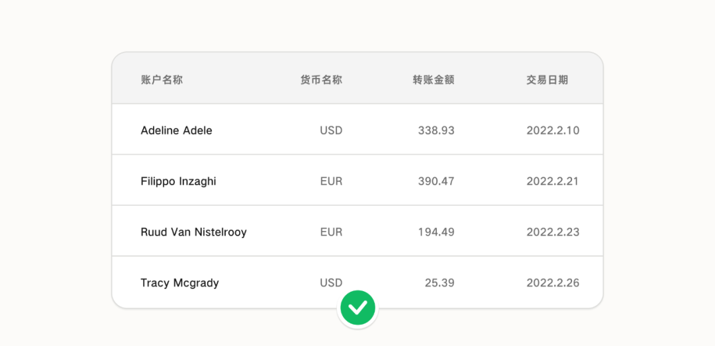Click the date 2022.2.10
This screenshot has width=715, height=346.
553,131
